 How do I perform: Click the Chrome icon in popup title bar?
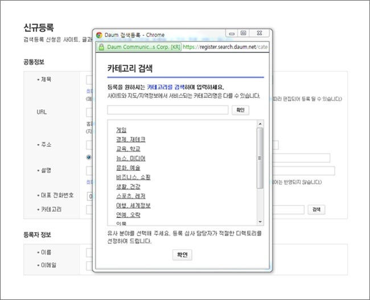[x=99, y=35]
